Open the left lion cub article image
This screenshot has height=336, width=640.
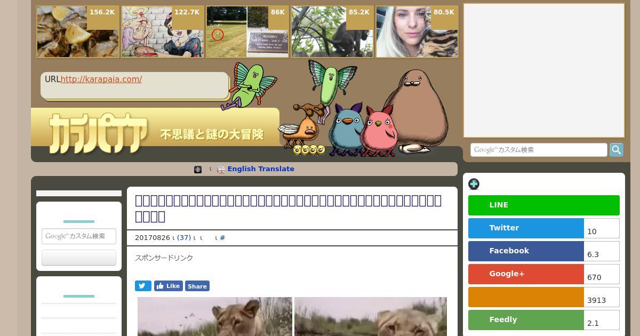(215, 316)
